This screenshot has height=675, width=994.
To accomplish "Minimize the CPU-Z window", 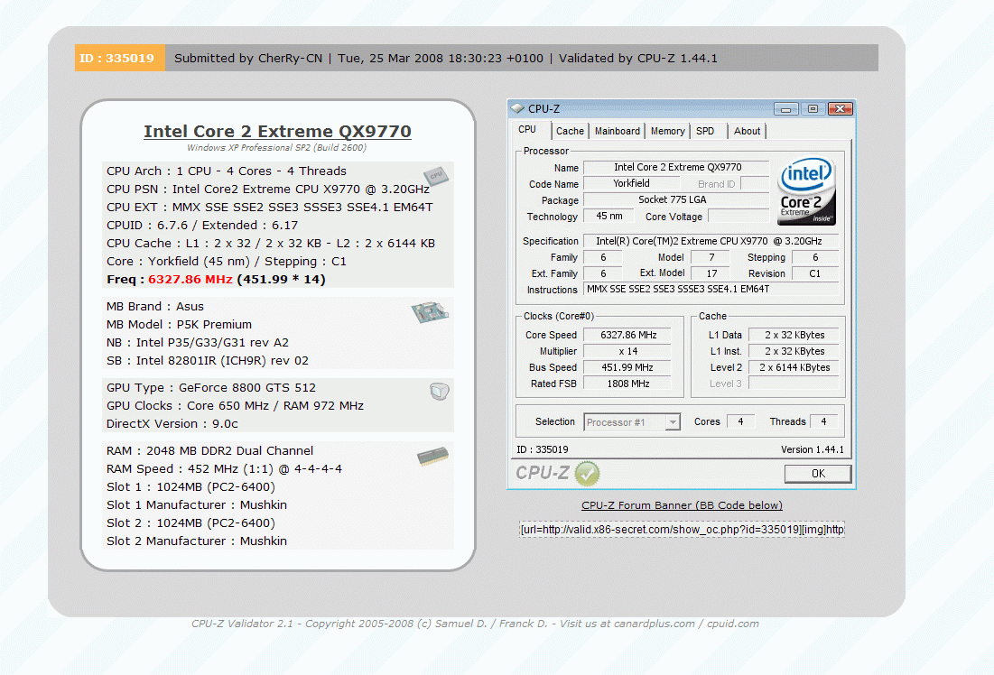I will tap(786, 109).
